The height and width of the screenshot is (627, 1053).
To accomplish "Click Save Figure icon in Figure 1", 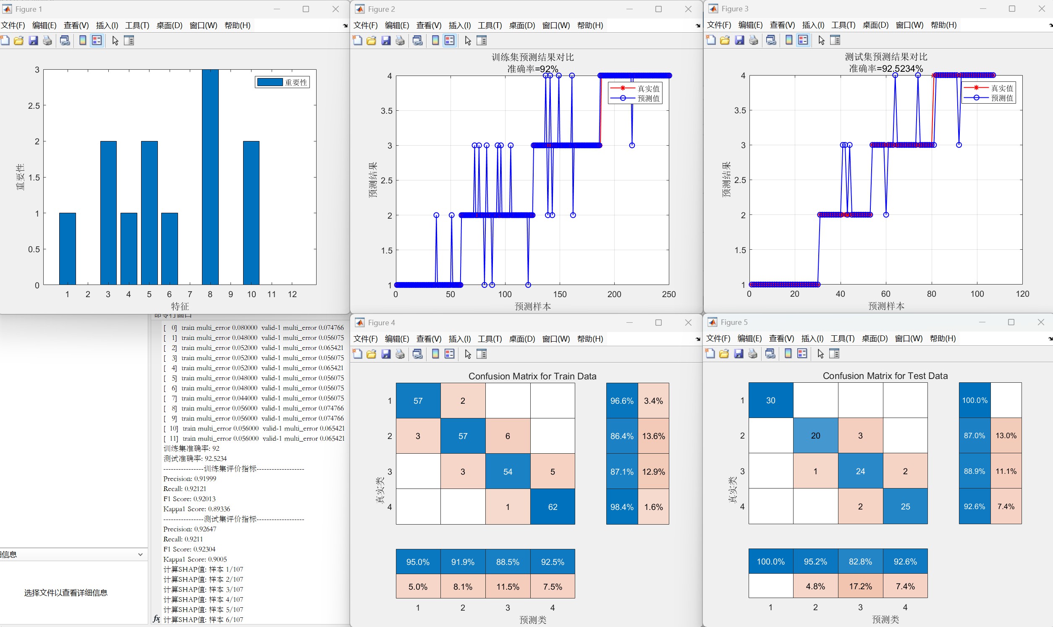I will tap(34, 41).
